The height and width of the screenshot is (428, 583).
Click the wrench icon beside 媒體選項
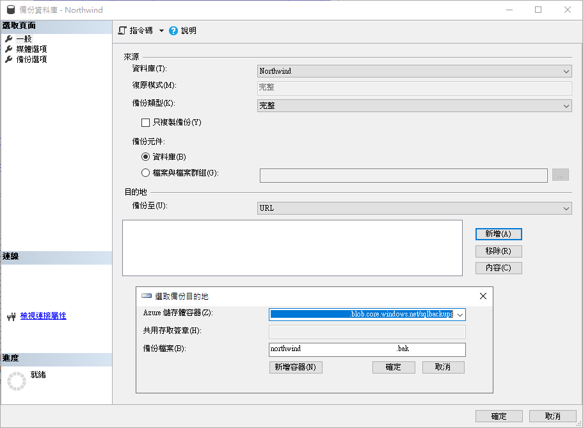[9, 49]
